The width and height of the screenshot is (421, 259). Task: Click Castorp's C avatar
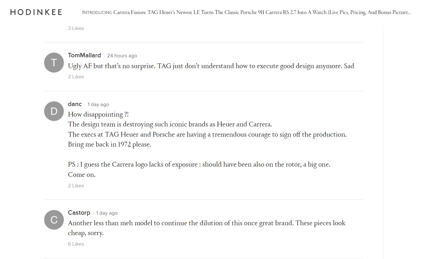[x=54, y=220]
